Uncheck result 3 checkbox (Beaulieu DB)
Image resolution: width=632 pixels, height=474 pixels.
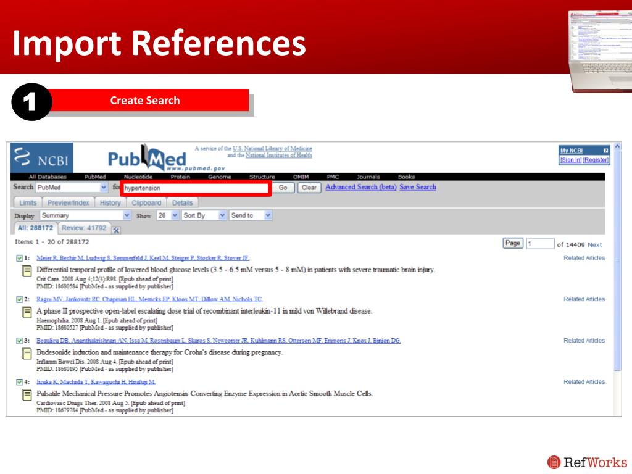pos(19,341)
